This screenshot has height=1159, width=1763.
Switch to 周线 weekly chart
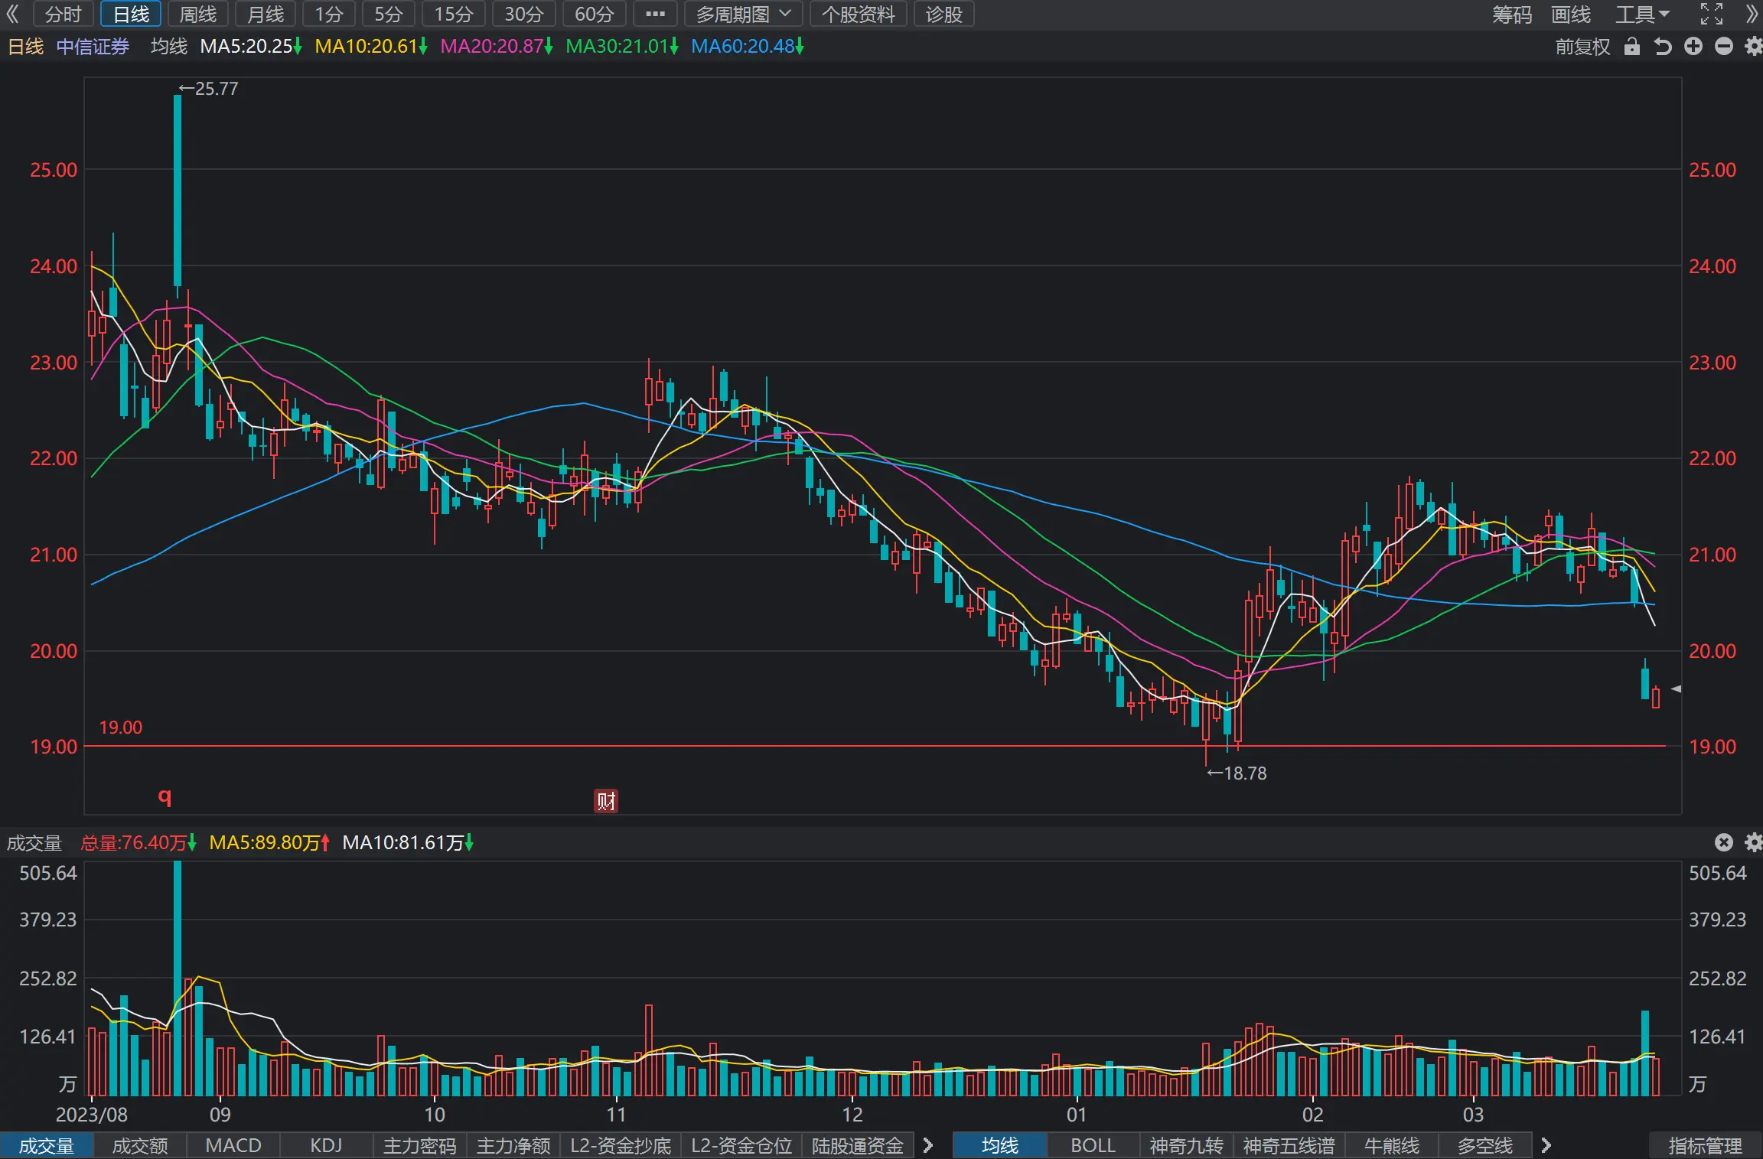198,14
